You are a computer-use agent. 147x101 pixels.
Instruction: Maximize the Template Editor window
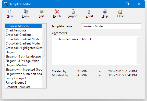click(x=127, y=4)
